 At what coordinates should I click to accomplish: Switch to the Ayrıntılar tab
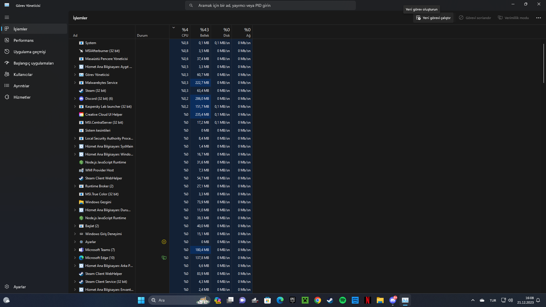tap(21, 86)
